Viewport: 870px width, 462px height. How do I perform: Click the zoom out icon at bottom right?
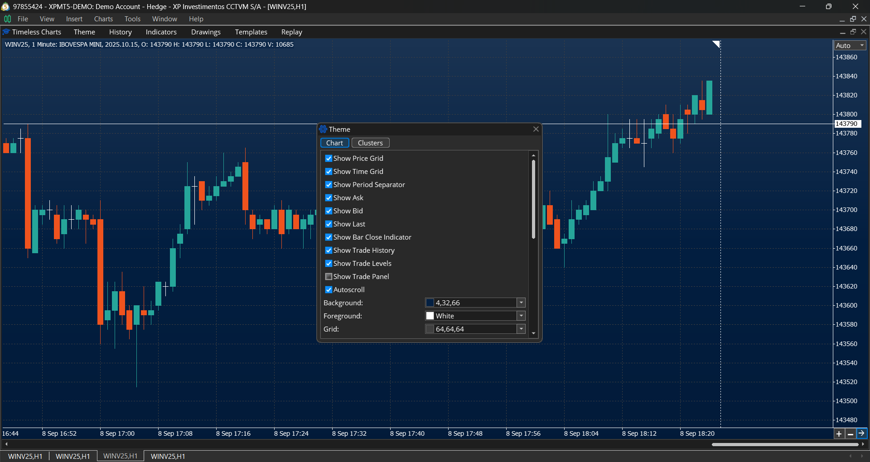tap(851, 433)
